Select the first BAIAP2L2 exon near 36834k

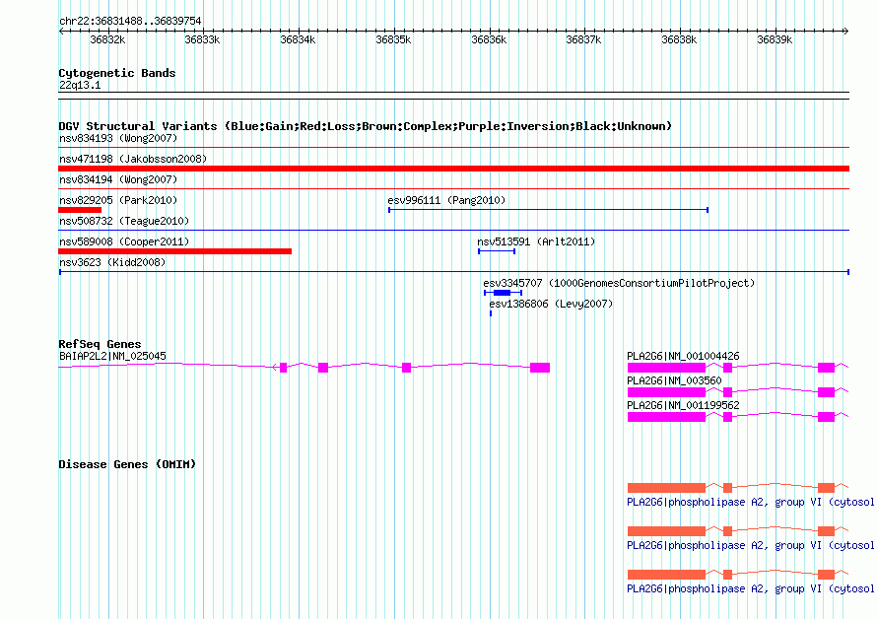pyautogui.click(x=283, y=367)
